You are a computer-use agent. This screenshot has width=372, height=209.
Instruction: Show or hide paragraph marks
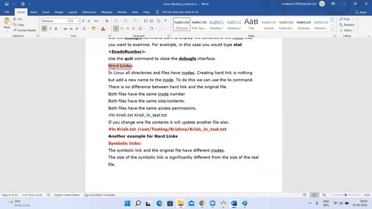(x=165, y=21)
